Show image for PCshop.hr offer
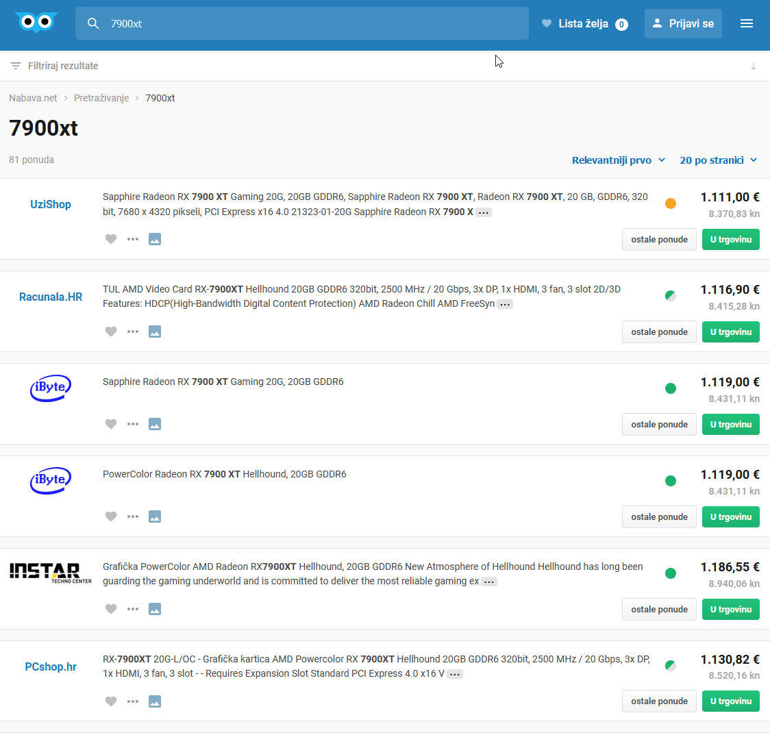 (155, 701)
